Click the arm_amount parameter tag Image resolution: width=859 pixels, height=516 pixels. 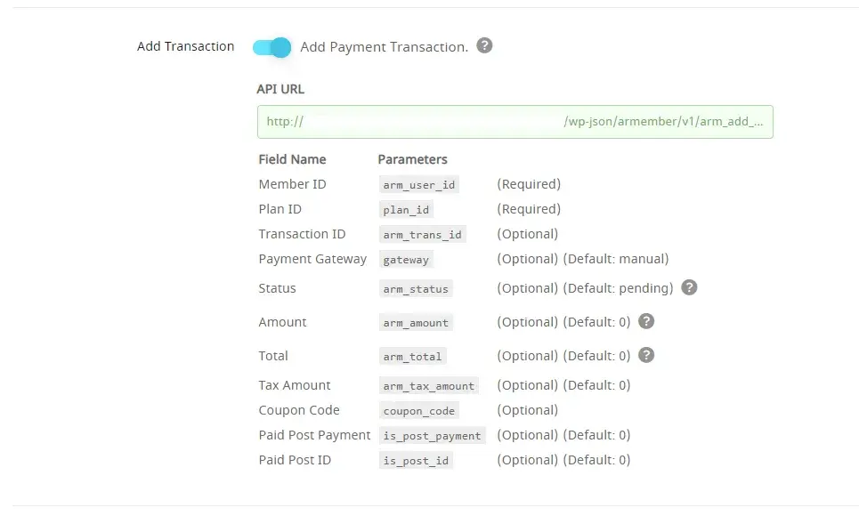415,323
